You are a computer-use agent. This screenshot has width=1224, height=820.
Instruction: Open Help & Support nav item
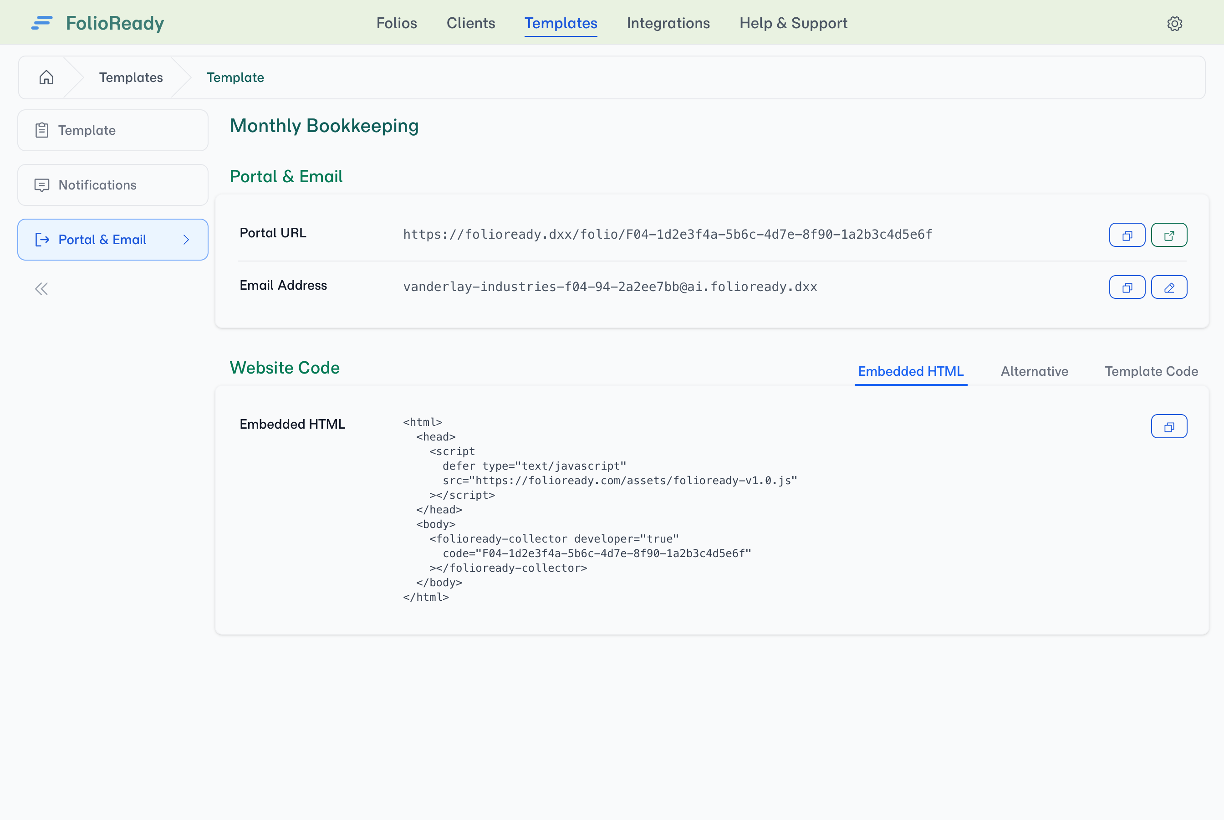point(793,23)
